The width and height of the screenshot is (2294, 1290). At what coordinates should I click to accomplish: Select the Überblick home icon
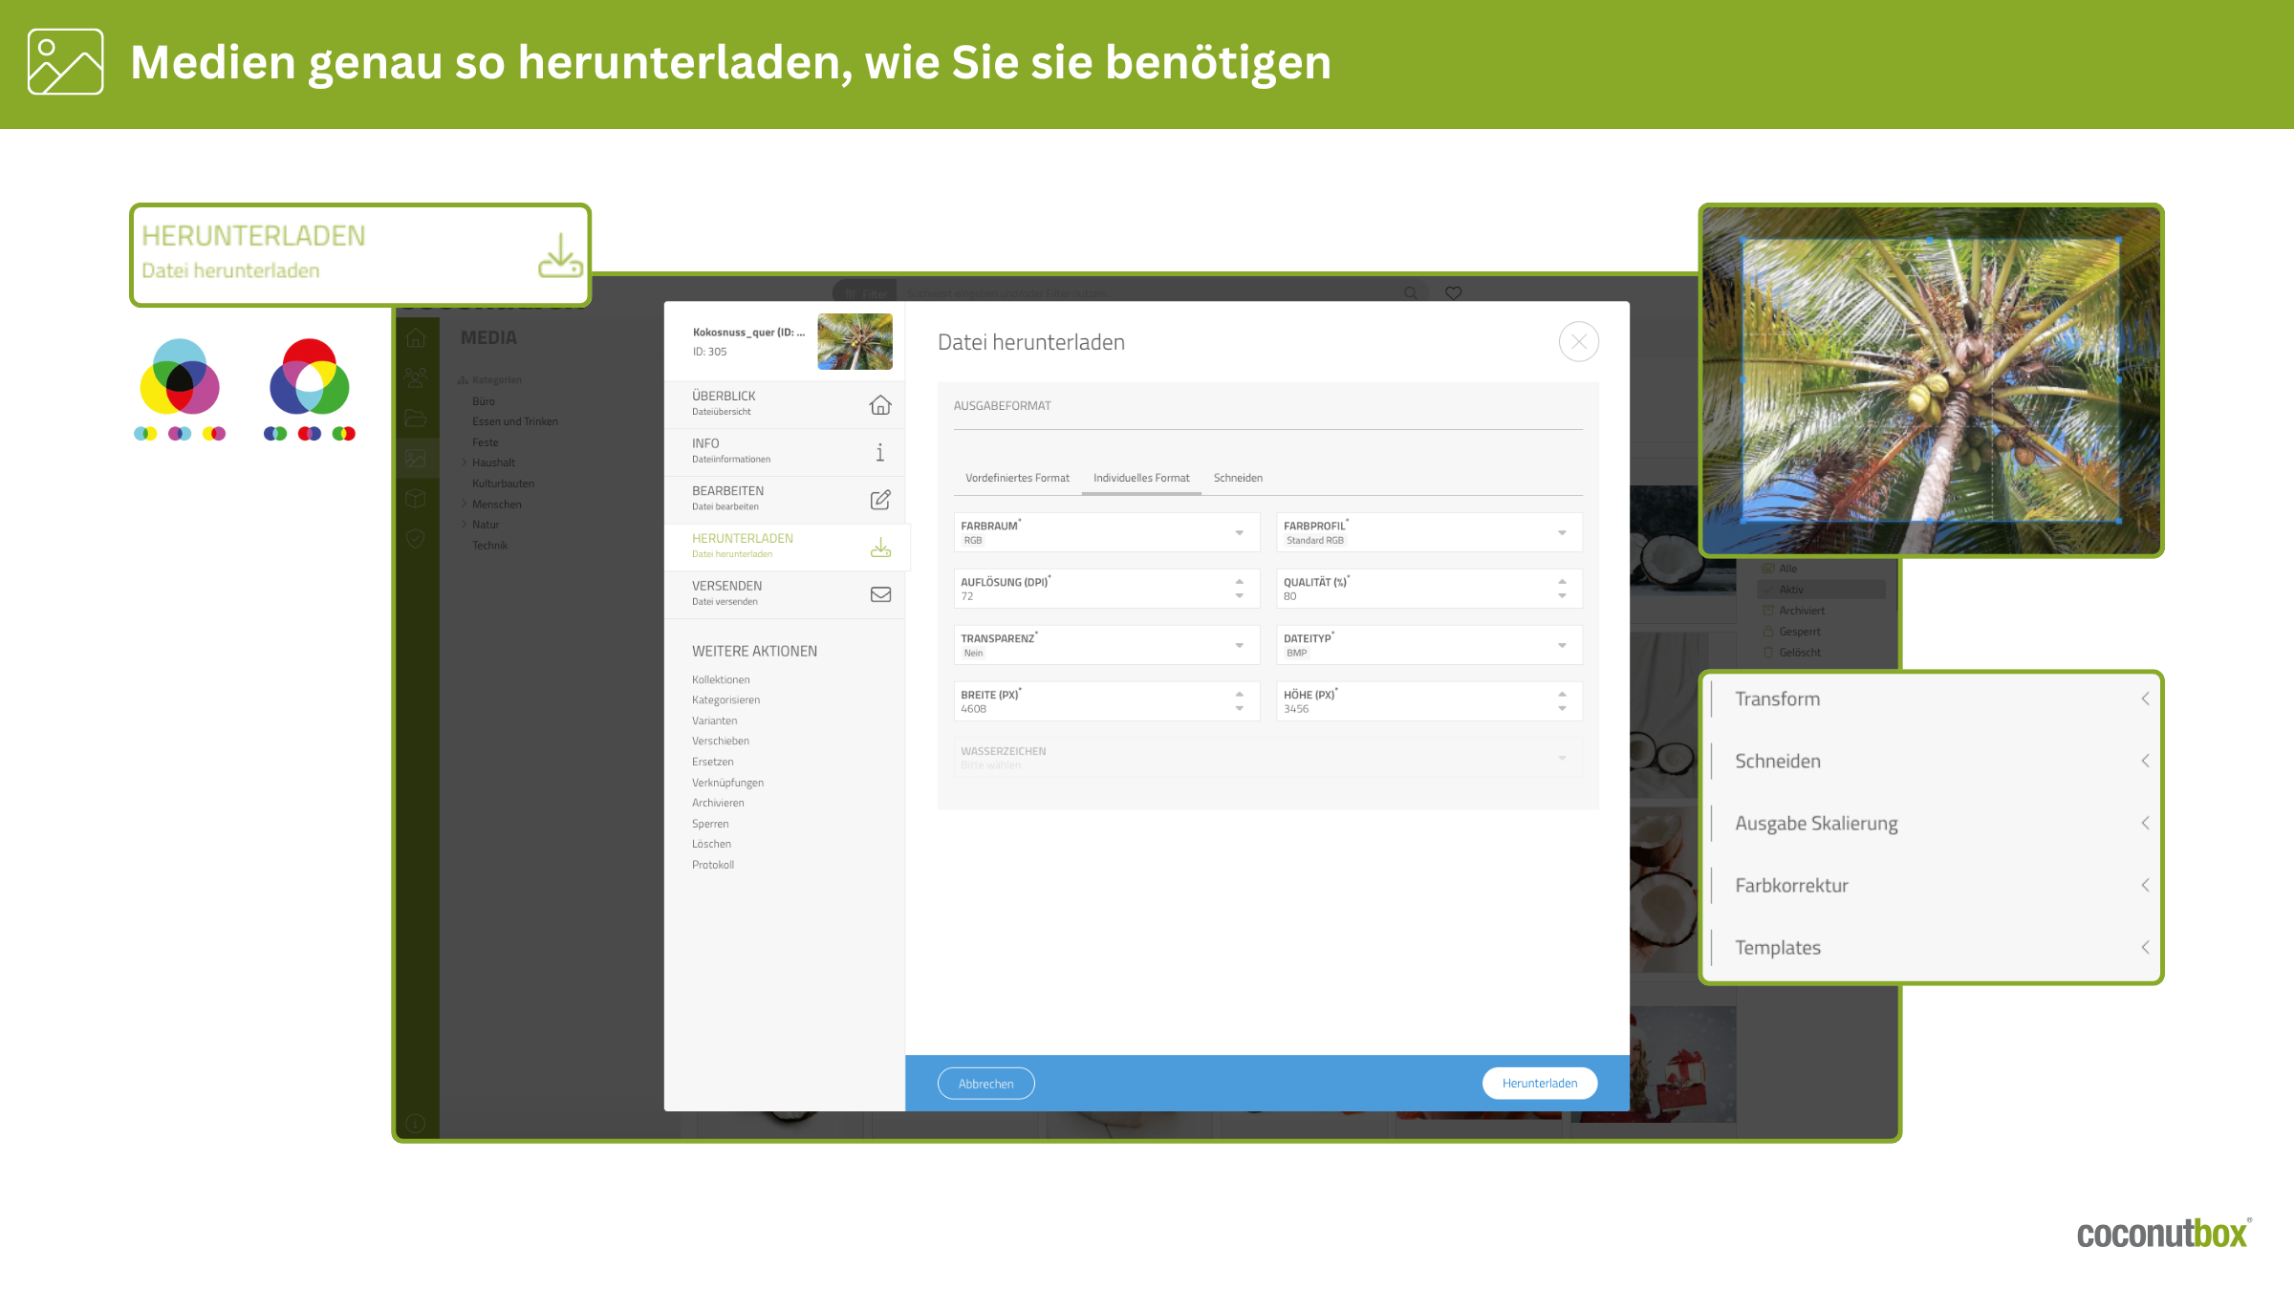coord(879,404)
